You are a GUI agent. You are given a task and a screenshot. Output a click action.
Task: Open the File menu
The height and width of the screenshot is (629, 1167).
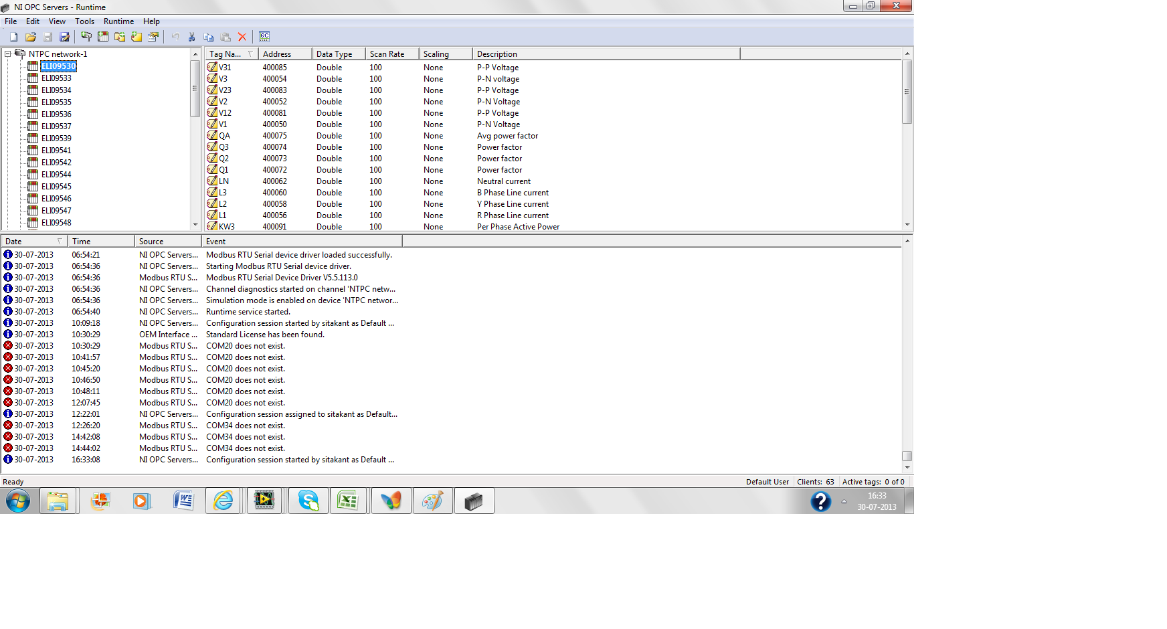click(x=11, y=21)
